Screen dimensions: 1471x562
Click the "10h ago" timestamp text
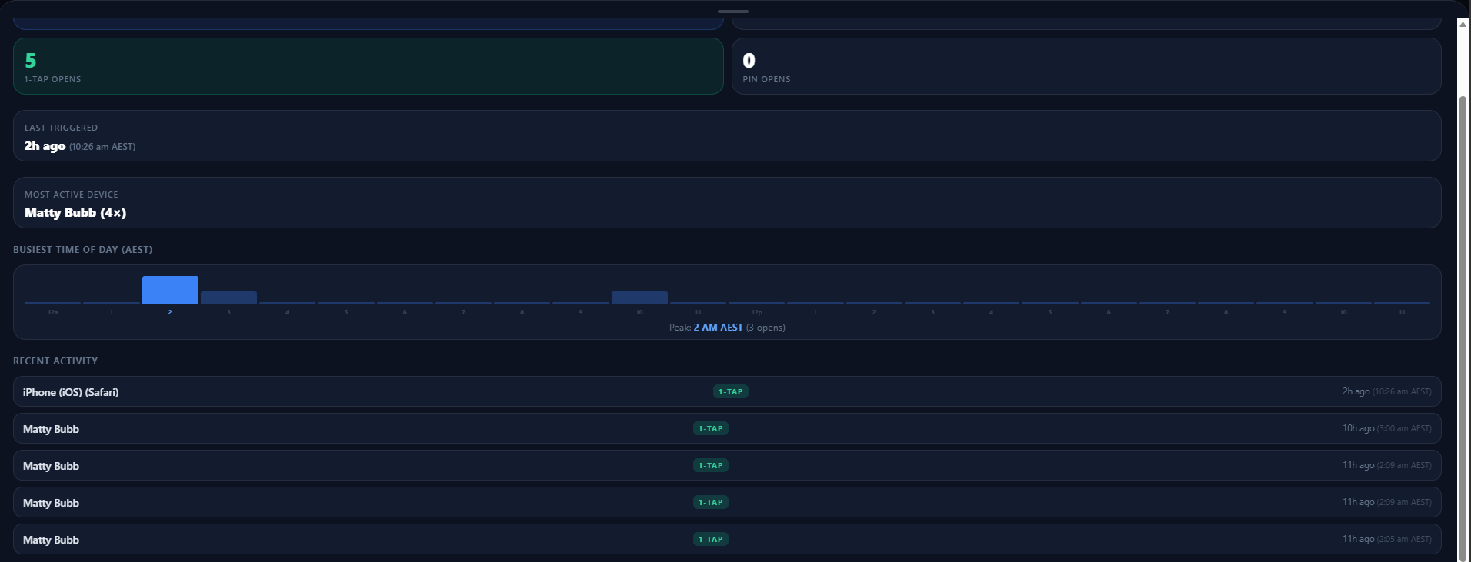coord(1359,428)
